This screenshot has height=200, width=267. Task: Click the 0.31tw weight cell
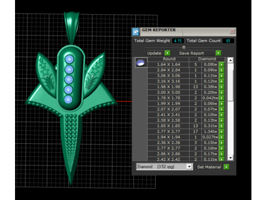210,126
